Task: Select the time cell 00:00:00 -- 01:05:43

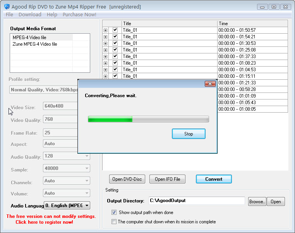Action: (253, 103)
